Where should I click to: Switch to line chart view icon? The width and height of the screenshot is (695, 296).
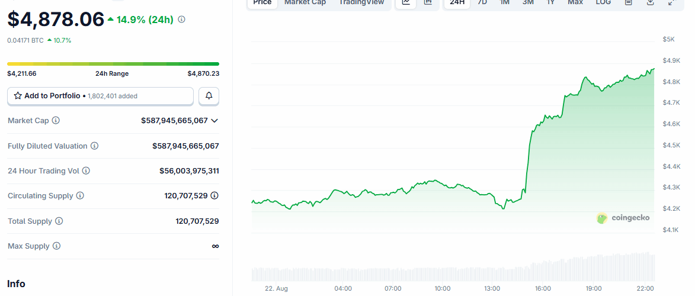tap(405, 2)
